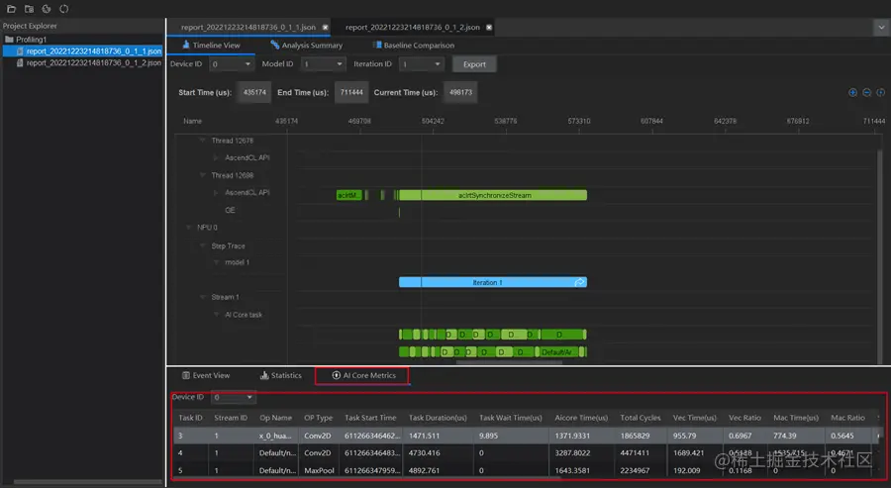The image size is (891, 488).
Task: Click share arrow on Iteration 1 bar
Action: pyautogui.click(x=579, y=282)
